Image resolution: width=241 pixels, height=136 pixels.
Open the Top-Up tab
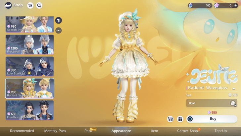click(220, 131)
